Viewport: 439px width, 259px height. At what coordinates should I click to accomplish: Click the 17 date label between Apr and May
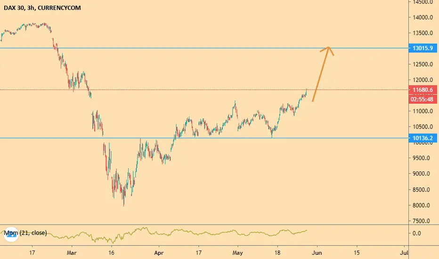[x=198, y=253]
